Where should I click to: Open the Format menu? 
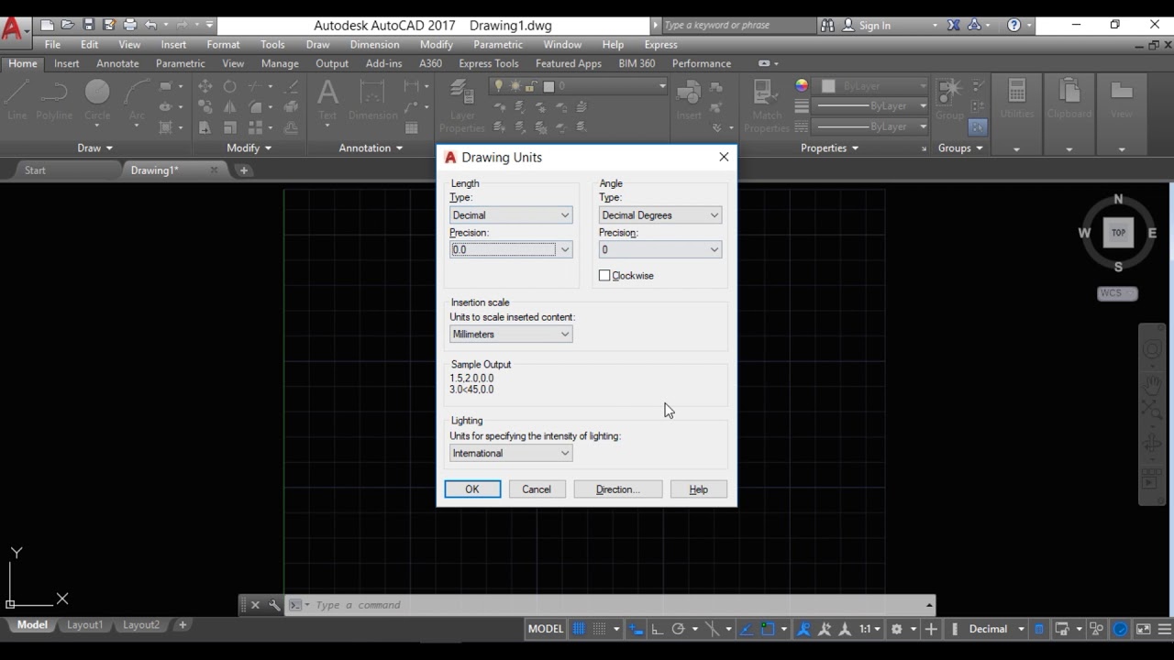click(x=223, y=44)
